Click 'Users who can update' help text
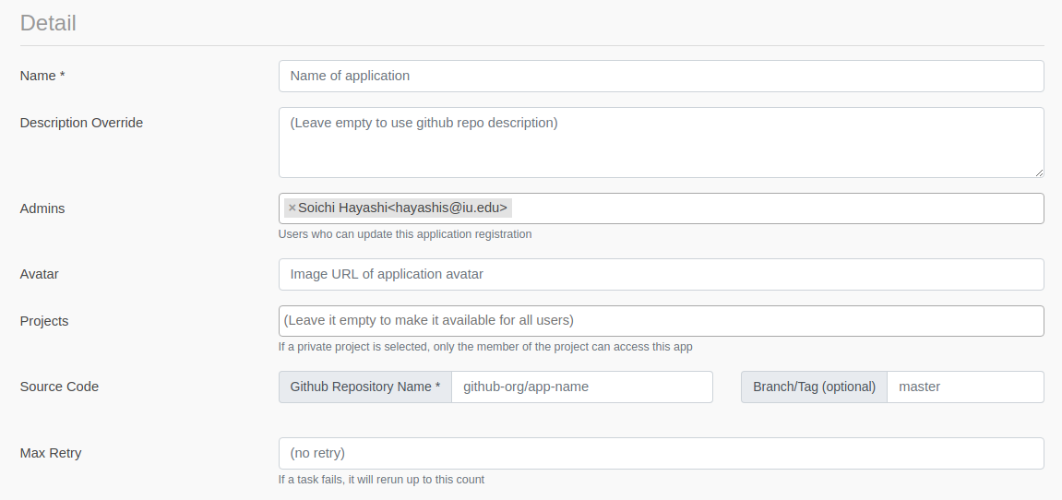This screenshot has width=1062, height=500. point(405,233)
